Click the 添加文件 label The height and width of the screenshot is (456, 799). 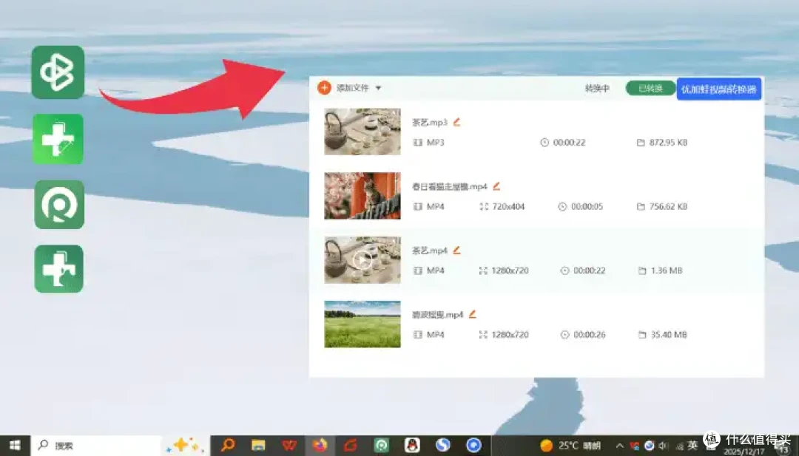tap(352, 88)
